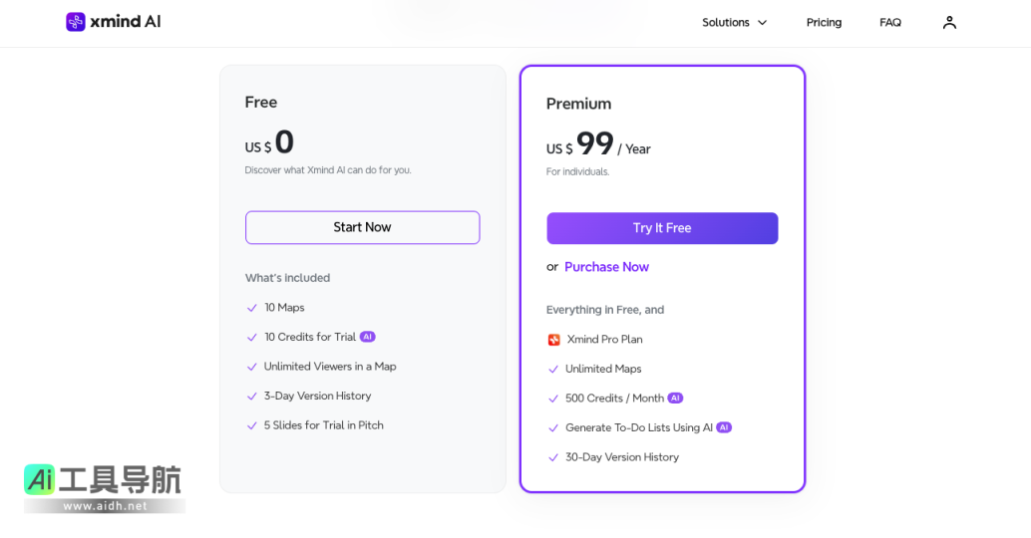Click '500 Credits / Month' text

click(x=615, y=399)
